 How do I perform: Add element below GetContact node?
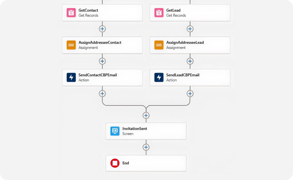click(x=102, y=29)
